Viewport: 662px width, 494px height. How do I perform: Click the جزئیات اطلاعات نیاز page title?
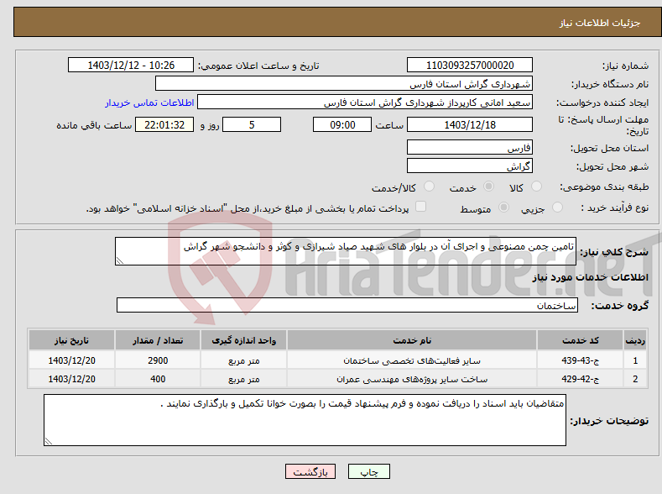(x=600, y=23)
